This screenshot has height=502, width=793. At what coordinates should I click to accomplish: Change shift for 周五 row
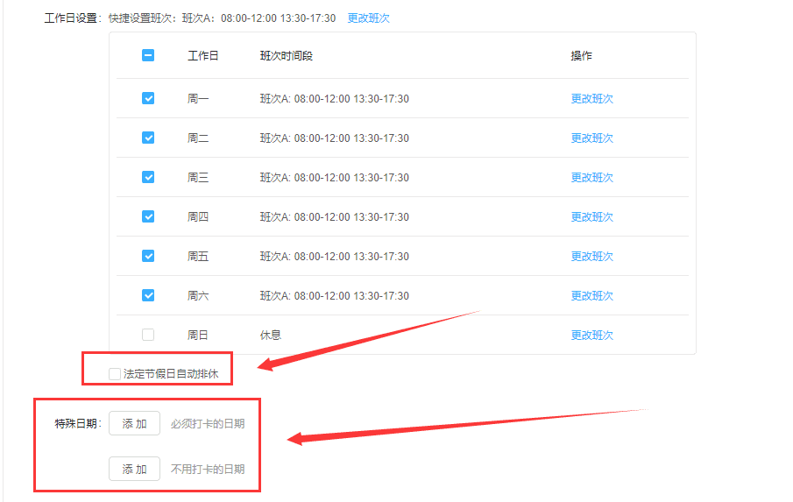pos(592,257)
